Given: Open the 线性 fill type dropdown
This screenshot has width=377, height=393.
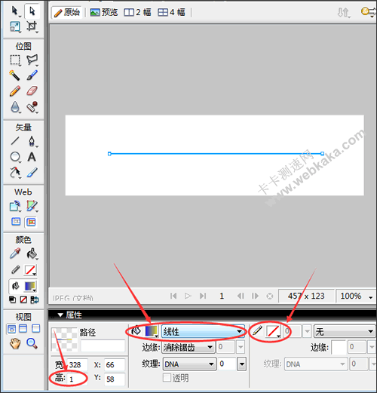Looking at the screenshot, I should [203, 332].
